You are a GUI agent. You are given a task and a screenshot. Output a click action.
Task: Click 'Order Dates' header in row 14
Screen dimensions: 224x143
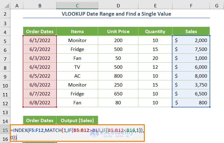[x=40, y=120]
